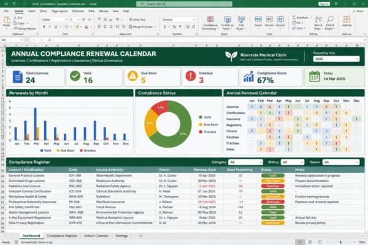Click the Paste clipboard icon
368x245 pixels.
coord(7,20)
